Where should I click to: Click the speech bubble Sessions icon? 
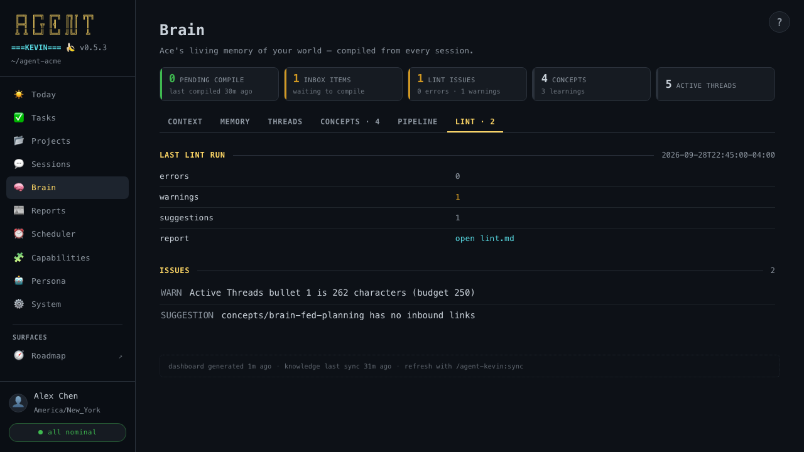point(19,164)
